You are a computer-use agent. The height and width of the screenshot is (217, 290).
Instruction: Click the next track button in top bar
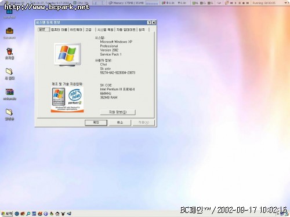point(248,3)
